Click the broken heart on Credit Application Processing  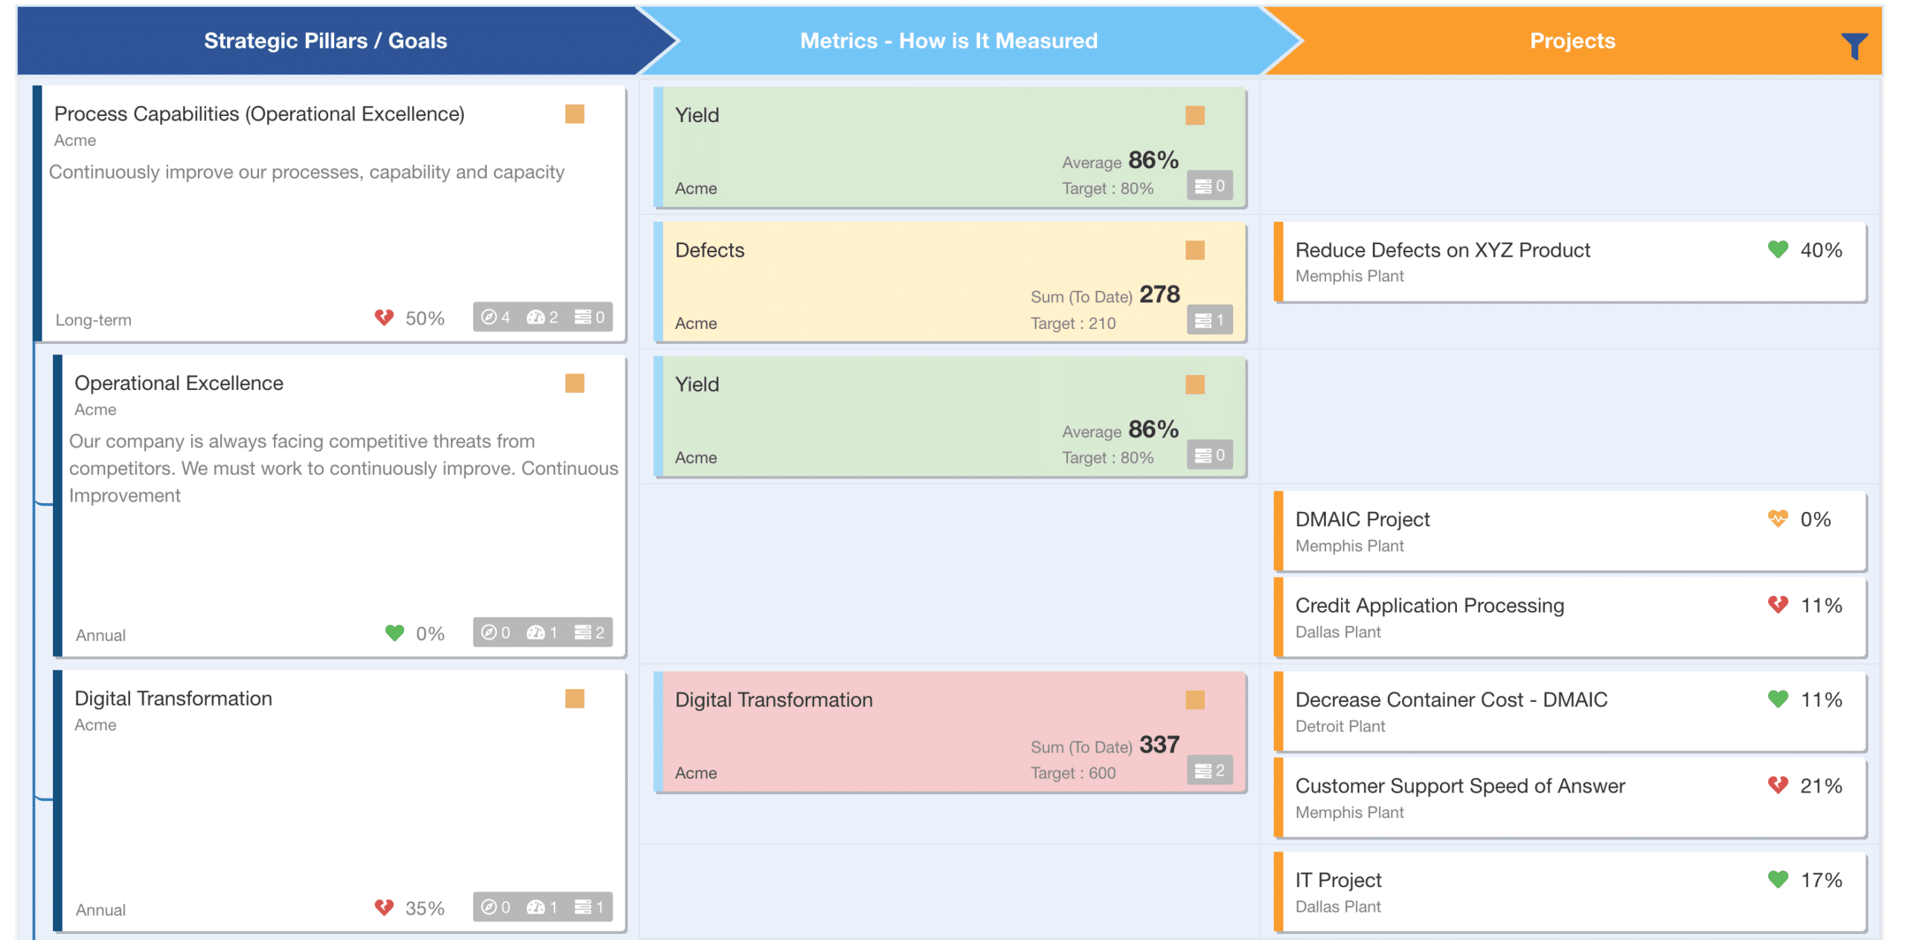[x=1778, y=605]
